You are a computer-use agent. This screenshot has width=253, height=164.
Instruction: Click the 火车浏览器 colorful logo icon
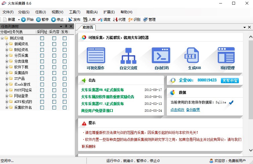[x=84, y=37]
